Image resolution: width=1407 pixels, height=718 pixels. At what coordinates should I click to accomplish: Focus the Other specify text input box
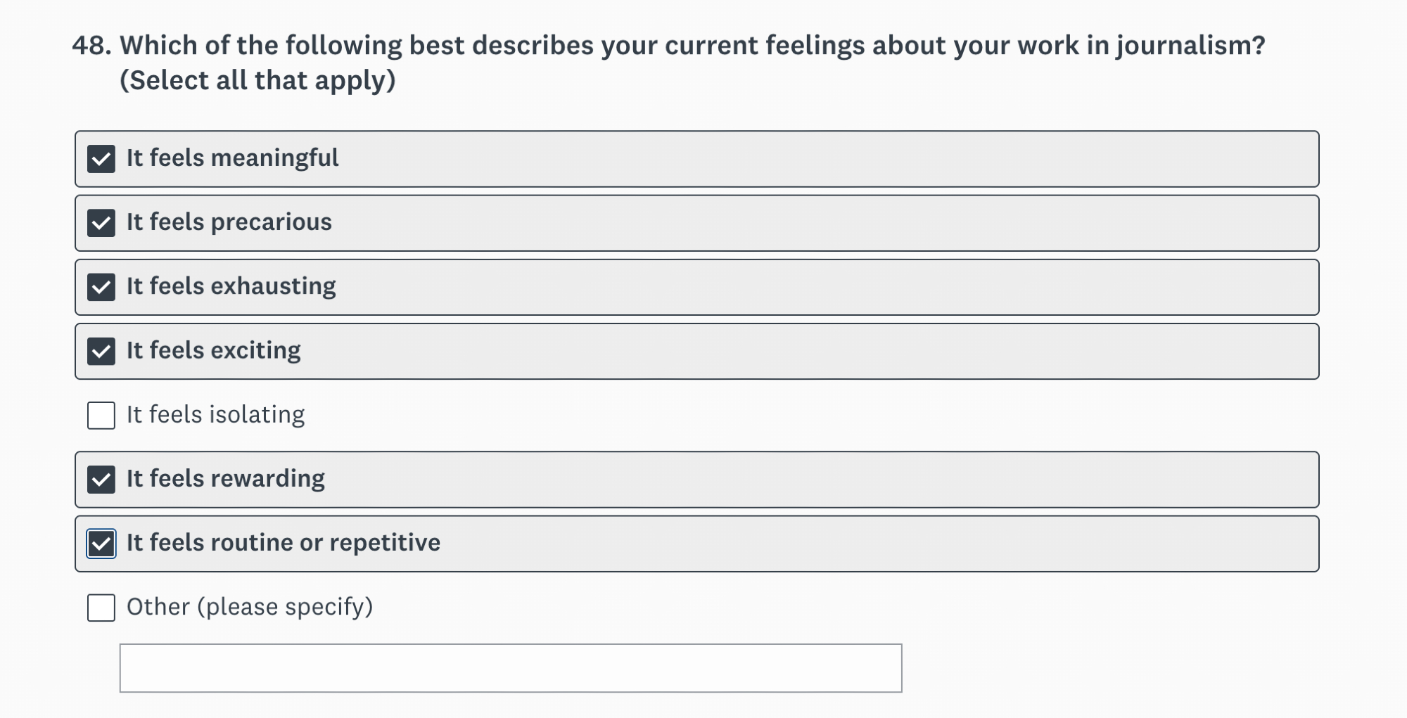click(x=510, y=668)
